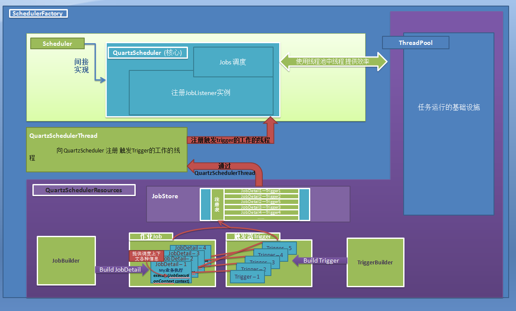
Task: Click the JobDetail–3 card
Action: 184,254
